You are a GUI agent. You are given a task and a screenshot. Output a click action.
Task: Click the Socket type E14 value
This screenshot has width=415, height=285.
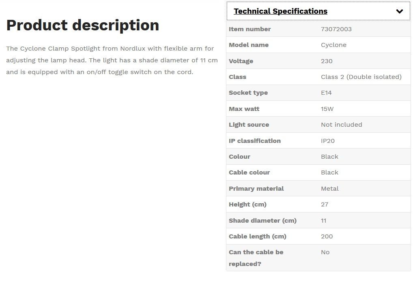coord(326,93)
